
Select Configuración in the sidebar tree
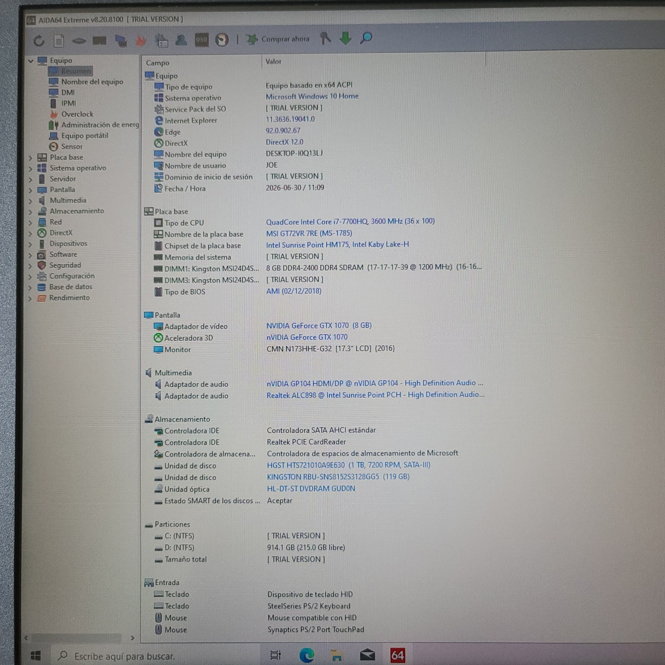point(72,276)
